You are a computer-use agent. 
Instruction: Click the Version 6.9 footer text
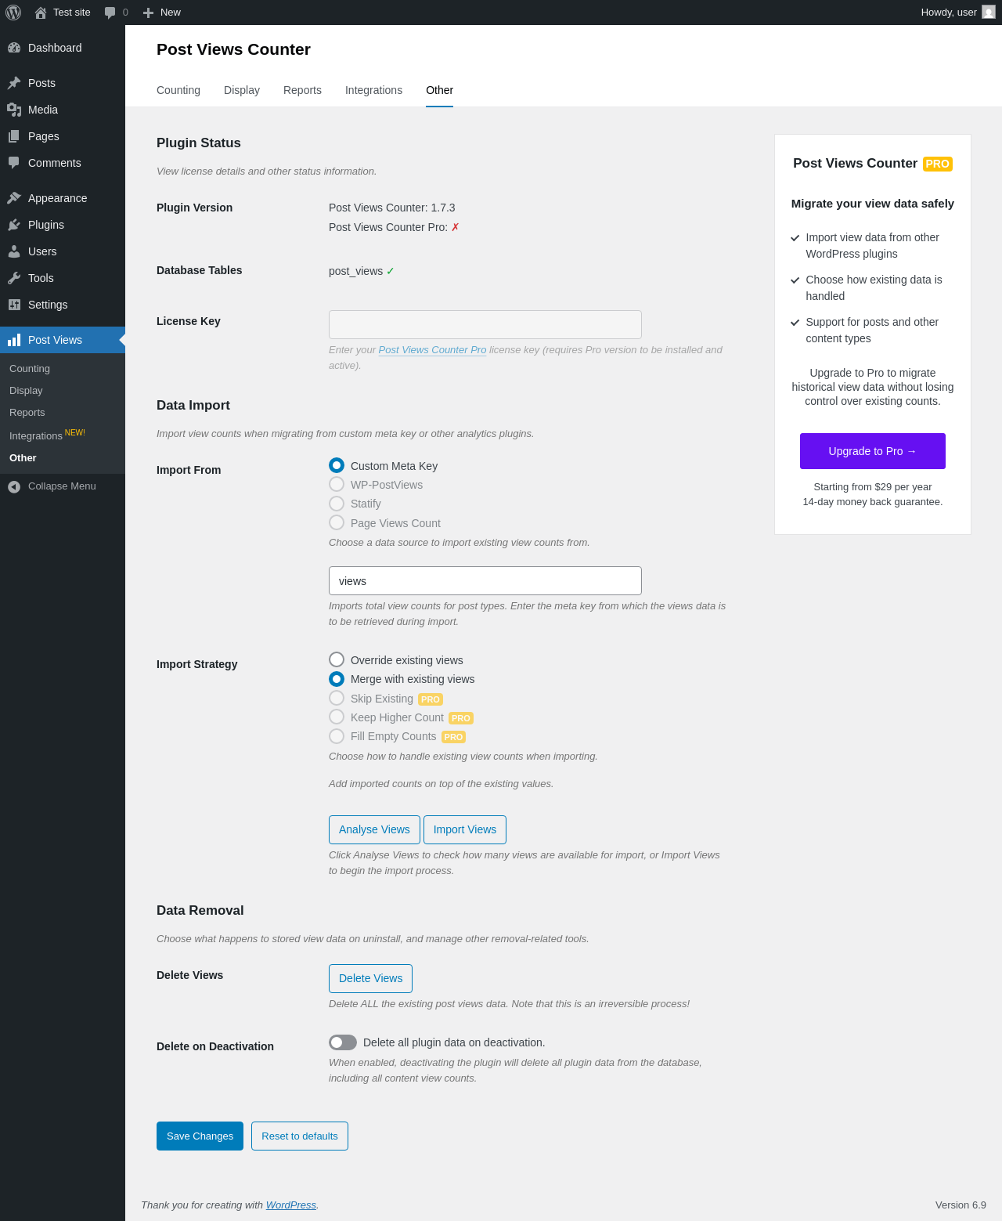click(961, 1205)
